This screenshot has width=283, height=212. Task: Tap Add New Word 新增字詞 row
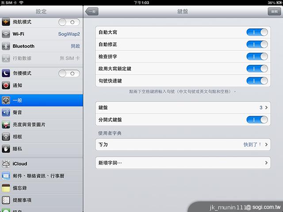(183, 163)
